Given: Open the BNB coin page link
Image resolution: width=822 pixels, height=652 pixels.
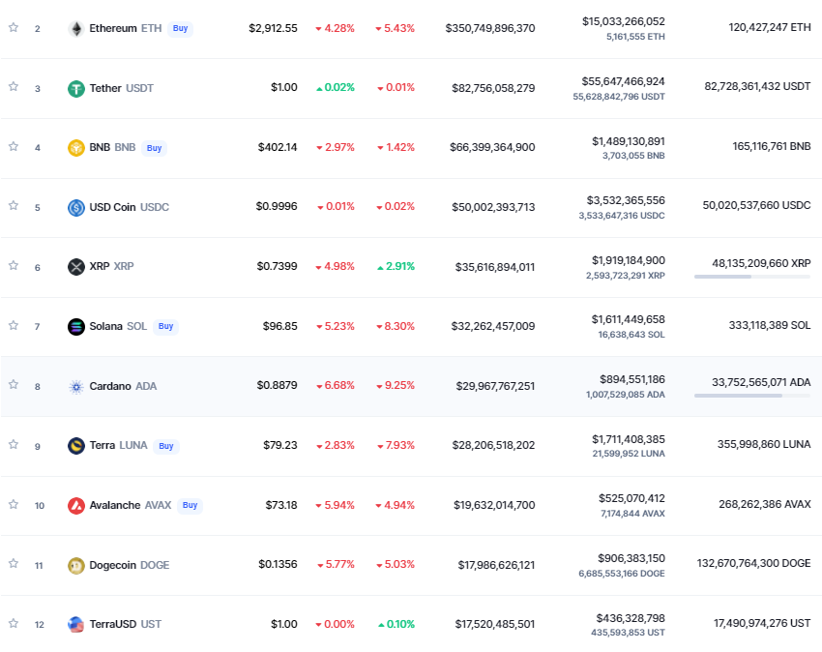Looking at the screenshot, I should click(x=112, y=147).
